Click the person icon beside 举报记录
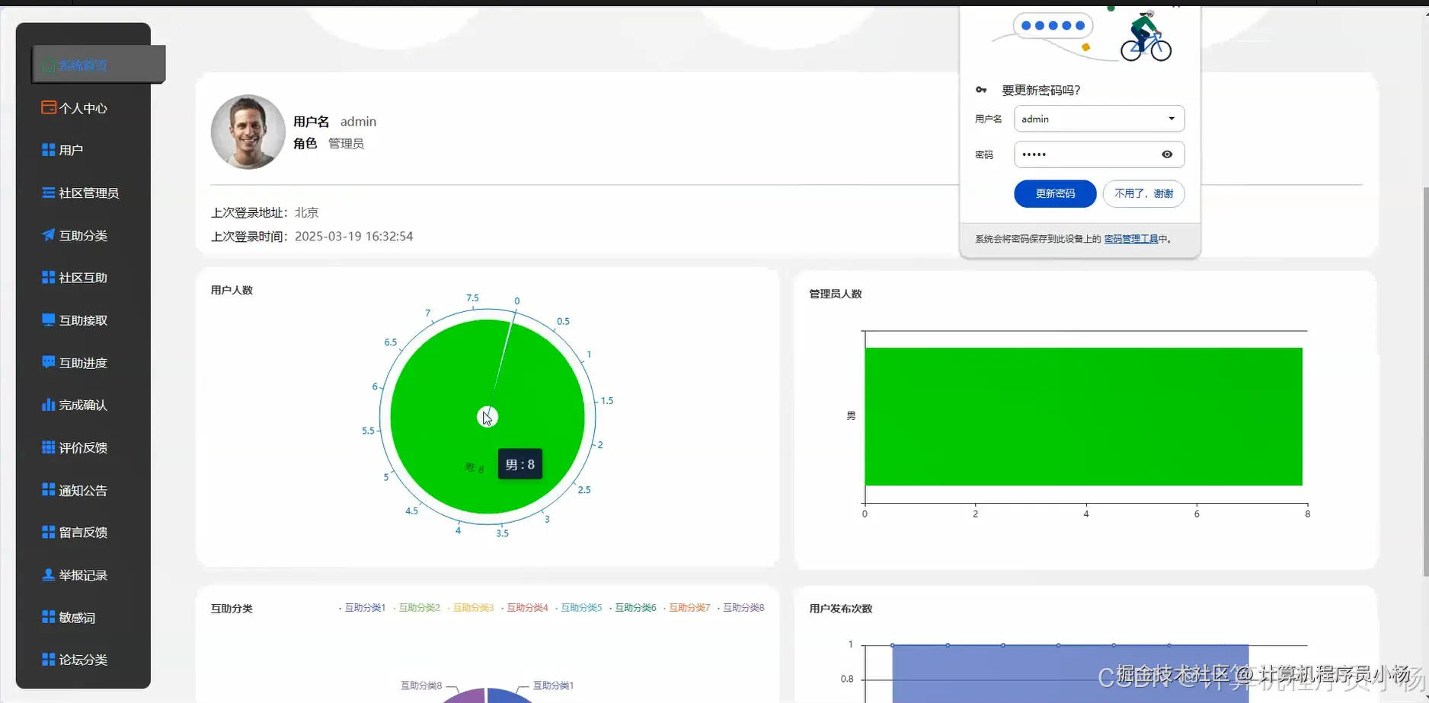This screenshot has height=703, width=1429. pos(49,574)
